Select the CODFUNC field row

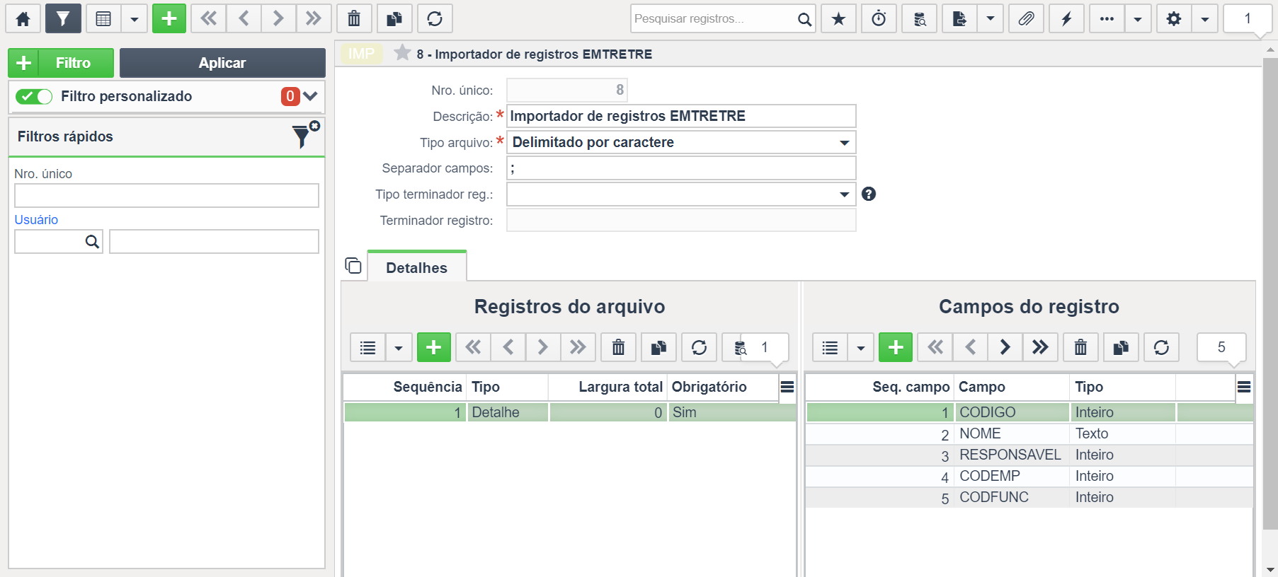(x=1029, y=497)
